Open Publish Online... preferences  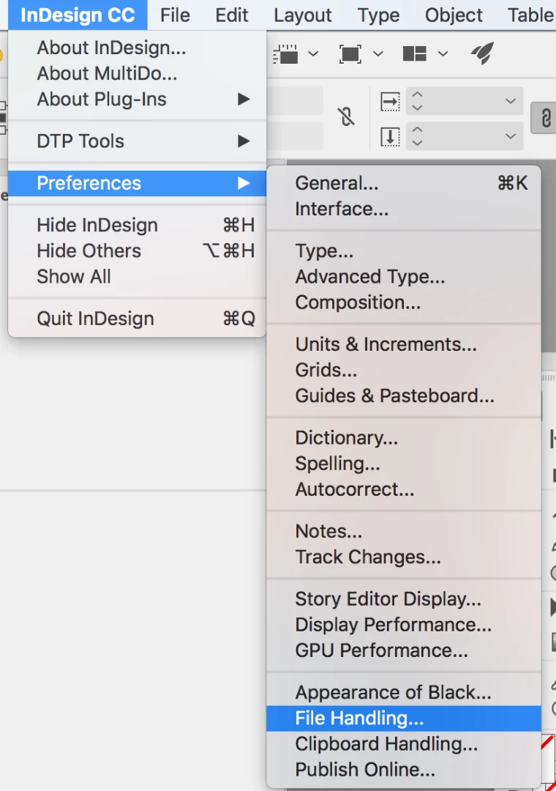404,770
